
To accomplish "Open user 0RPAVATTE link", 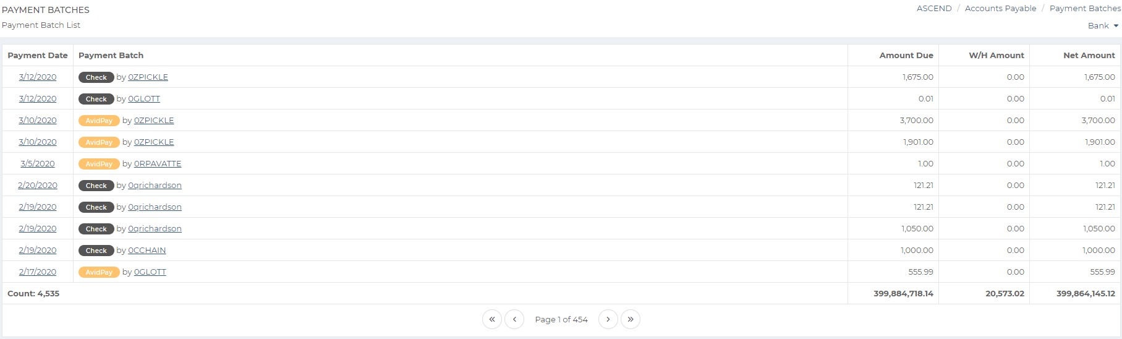I will (158, 163).
